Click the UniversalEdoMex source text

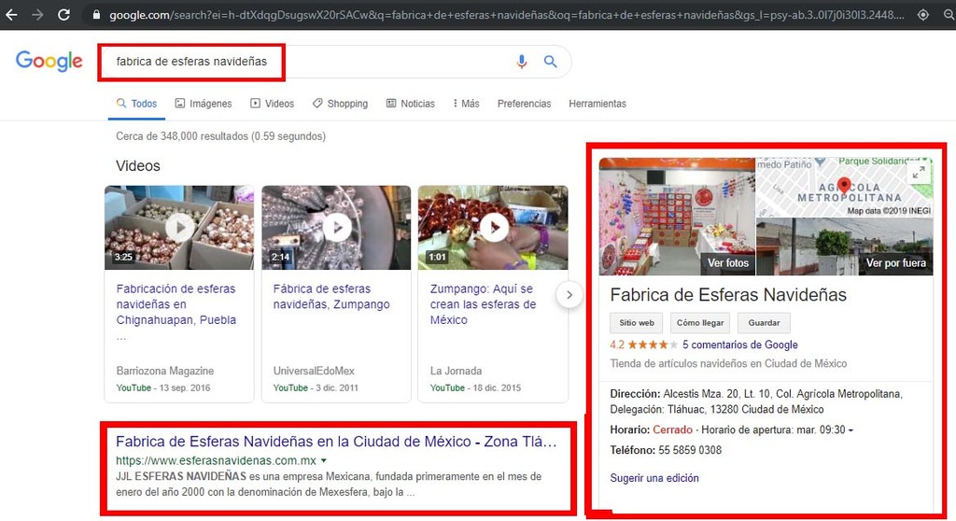coord(314,371)
